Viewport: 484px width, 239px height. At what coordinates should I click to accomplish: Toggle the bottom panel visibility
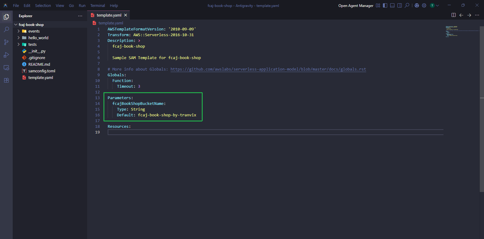coord(392,5)
